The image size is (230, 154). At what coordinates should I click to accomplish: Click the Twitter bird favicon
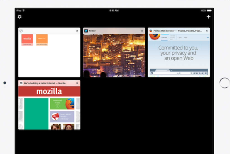click(x=86, y=31)
